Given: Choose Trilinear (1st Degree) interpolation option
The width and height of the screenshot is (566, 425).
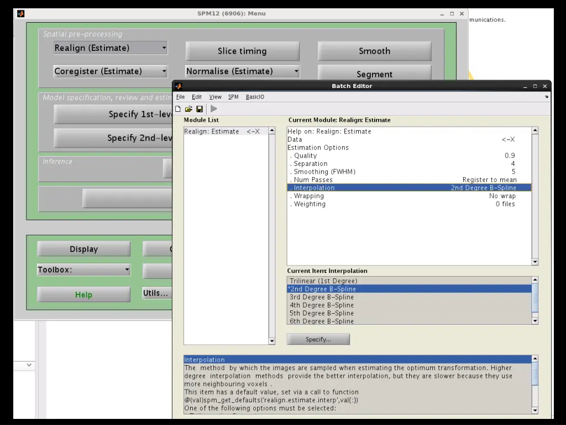Looking at the screenshot, I should tap(409, 281).
